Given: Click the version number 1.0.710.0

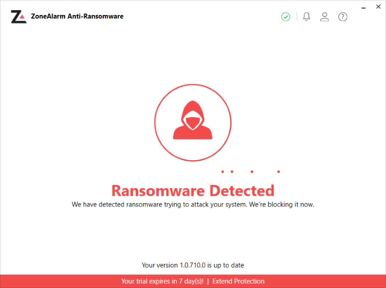Looking at the screenshot, I should coord(193,265).
